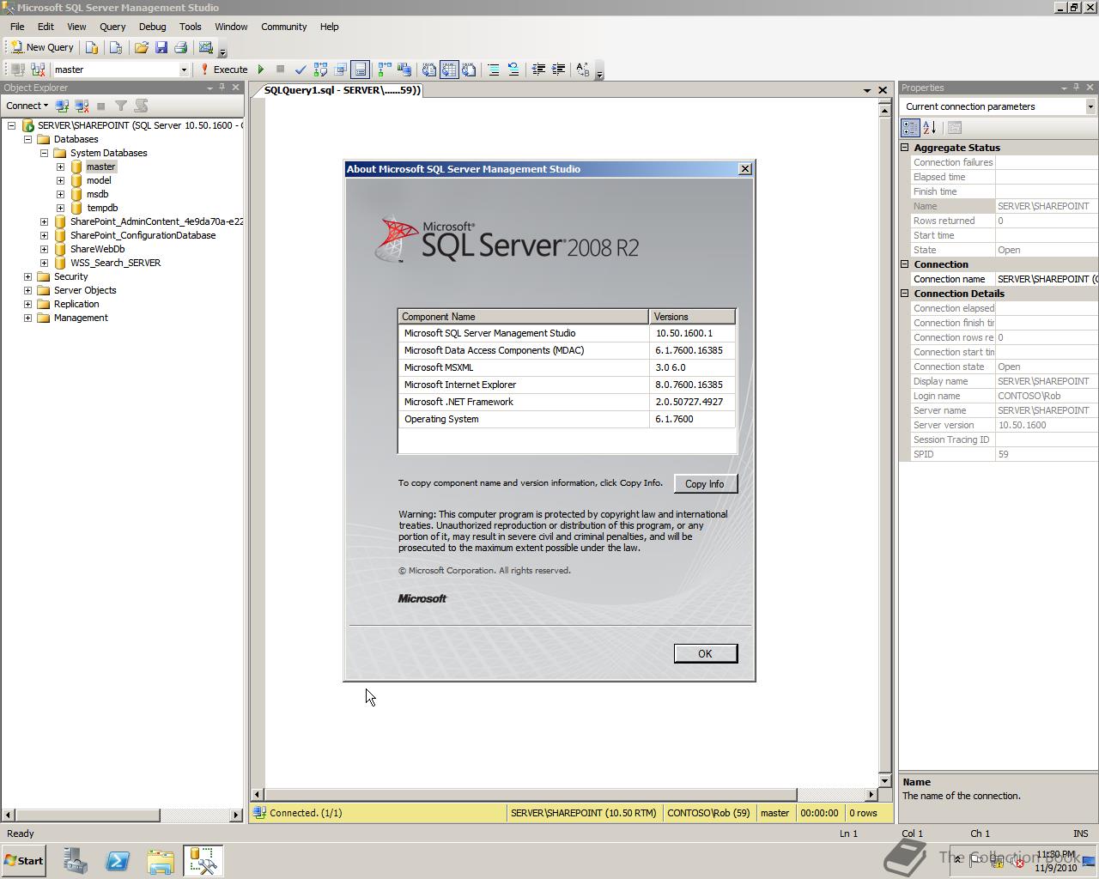1099x879 pixels.
Task: Click the Versions column header
Action: pyautogui.click(x=692, y=317)
